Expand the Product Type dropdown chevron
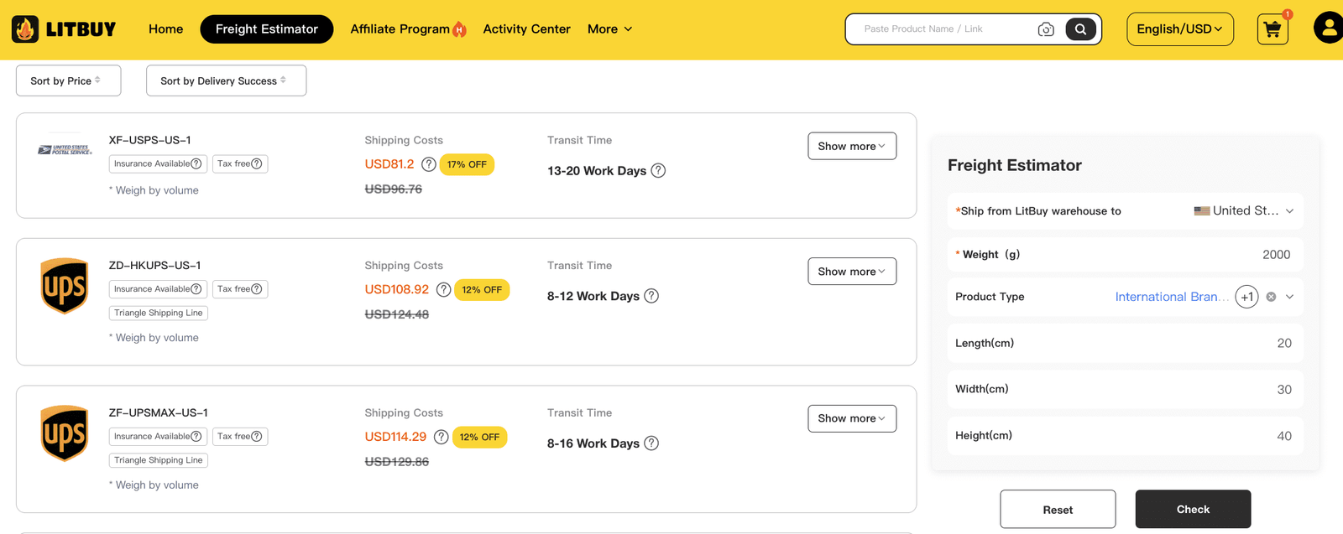Viewport: 1343px width, 534px height. 1290,297
